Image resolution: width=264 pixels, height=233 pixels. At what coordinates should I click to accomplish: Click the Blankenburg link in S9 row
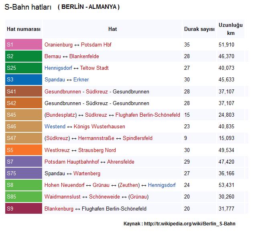pos(59,209)
